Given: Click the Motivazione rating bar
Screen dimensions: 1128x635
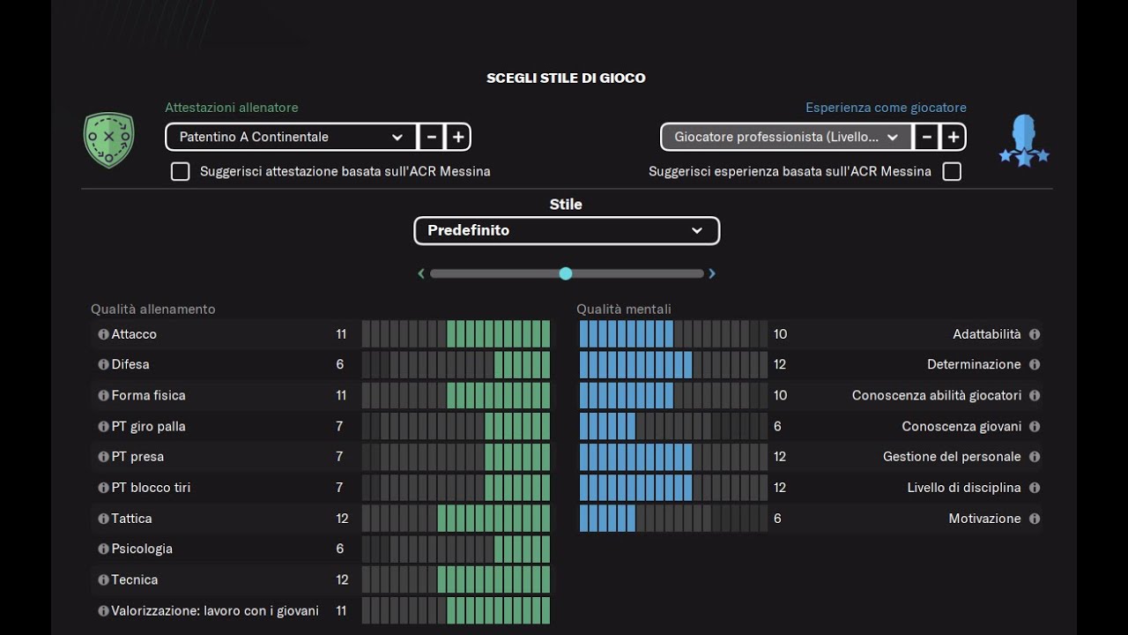Looking at the screenshot, I should coord(673,519).
